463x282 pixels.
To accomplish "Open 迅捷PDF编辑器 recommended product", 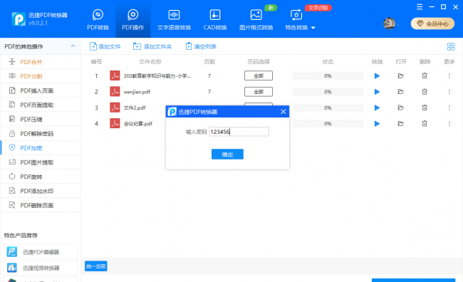I will [x=41, y=252].
